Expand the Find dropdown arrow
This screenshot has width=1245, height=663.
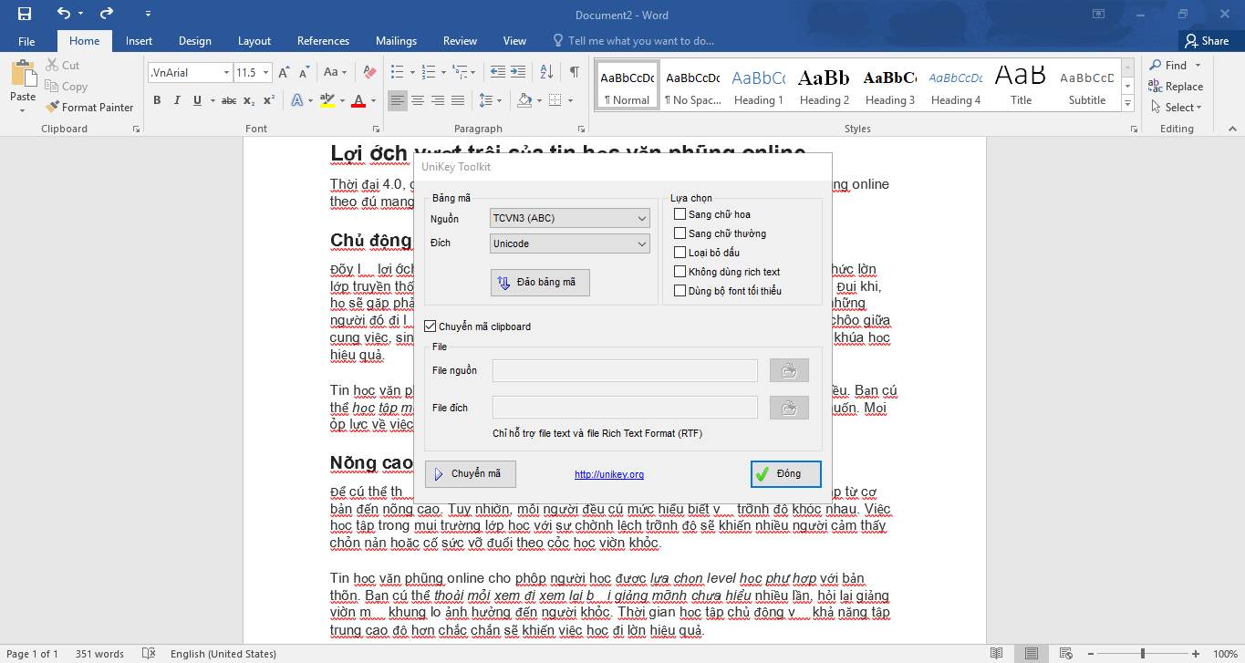[1198, 66]
